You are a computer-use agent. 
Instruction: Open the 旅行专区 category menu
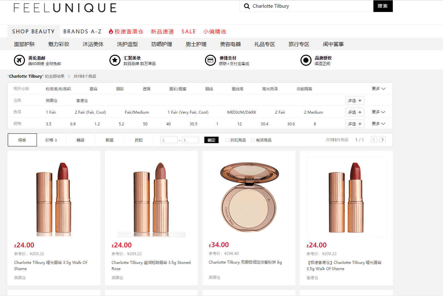[x=299, y=44]
